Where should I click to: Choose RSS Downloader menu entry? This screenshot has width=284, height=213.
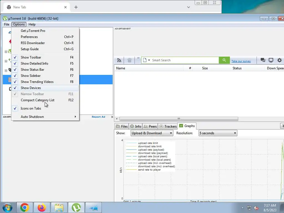[x=45, y=43]
